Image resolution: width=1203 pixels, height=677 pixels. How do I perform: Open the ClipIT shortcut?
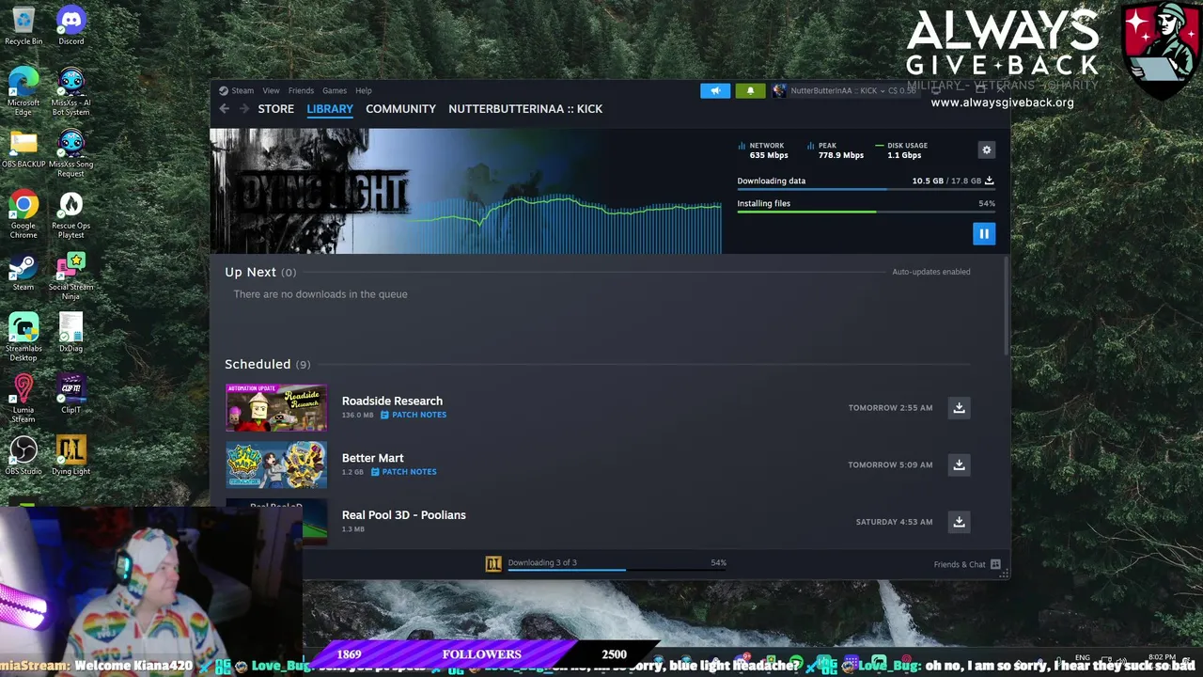tap(70, 394)
